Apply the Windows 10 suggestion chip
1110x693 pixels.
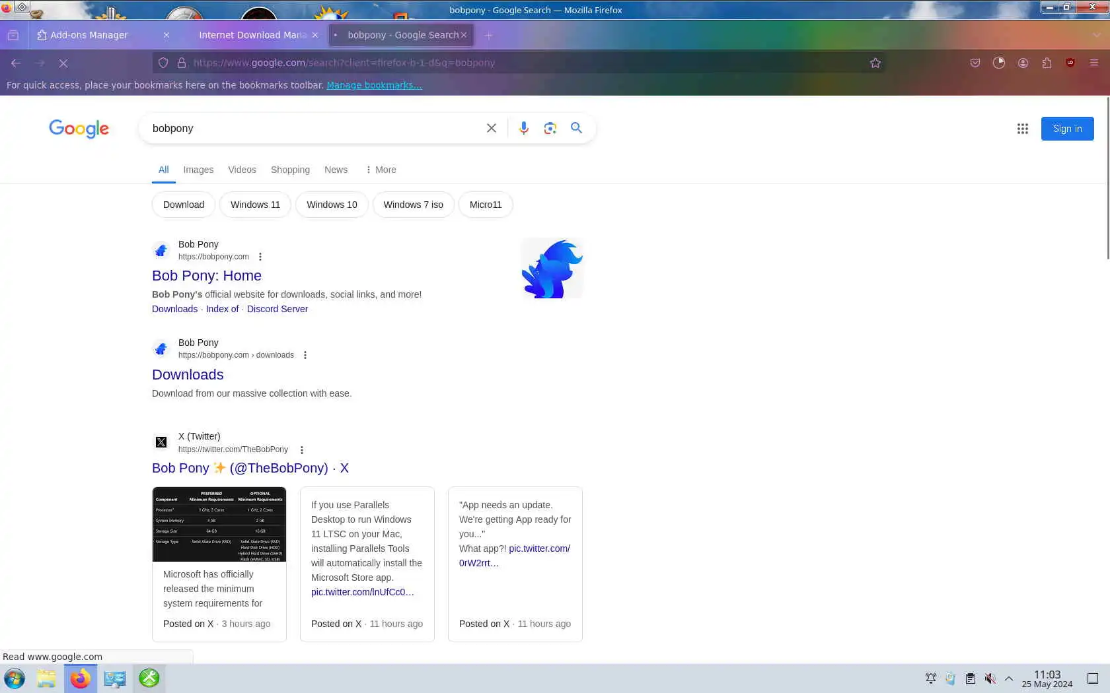(332, 205)
